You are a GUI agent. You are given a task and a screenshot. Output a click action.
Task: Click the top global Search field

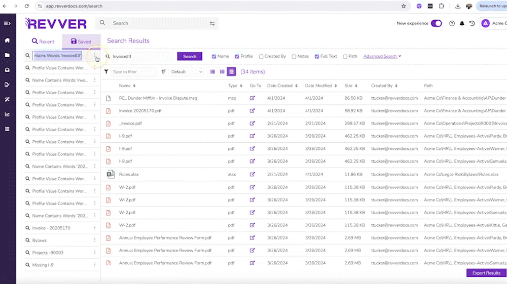(x=157, y=23)
